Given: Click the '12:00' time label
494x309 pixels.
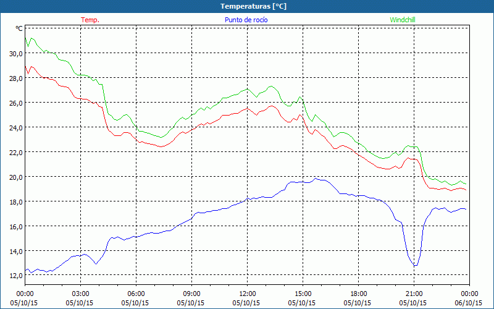Looking at the screenshot, I should [248, 294].
